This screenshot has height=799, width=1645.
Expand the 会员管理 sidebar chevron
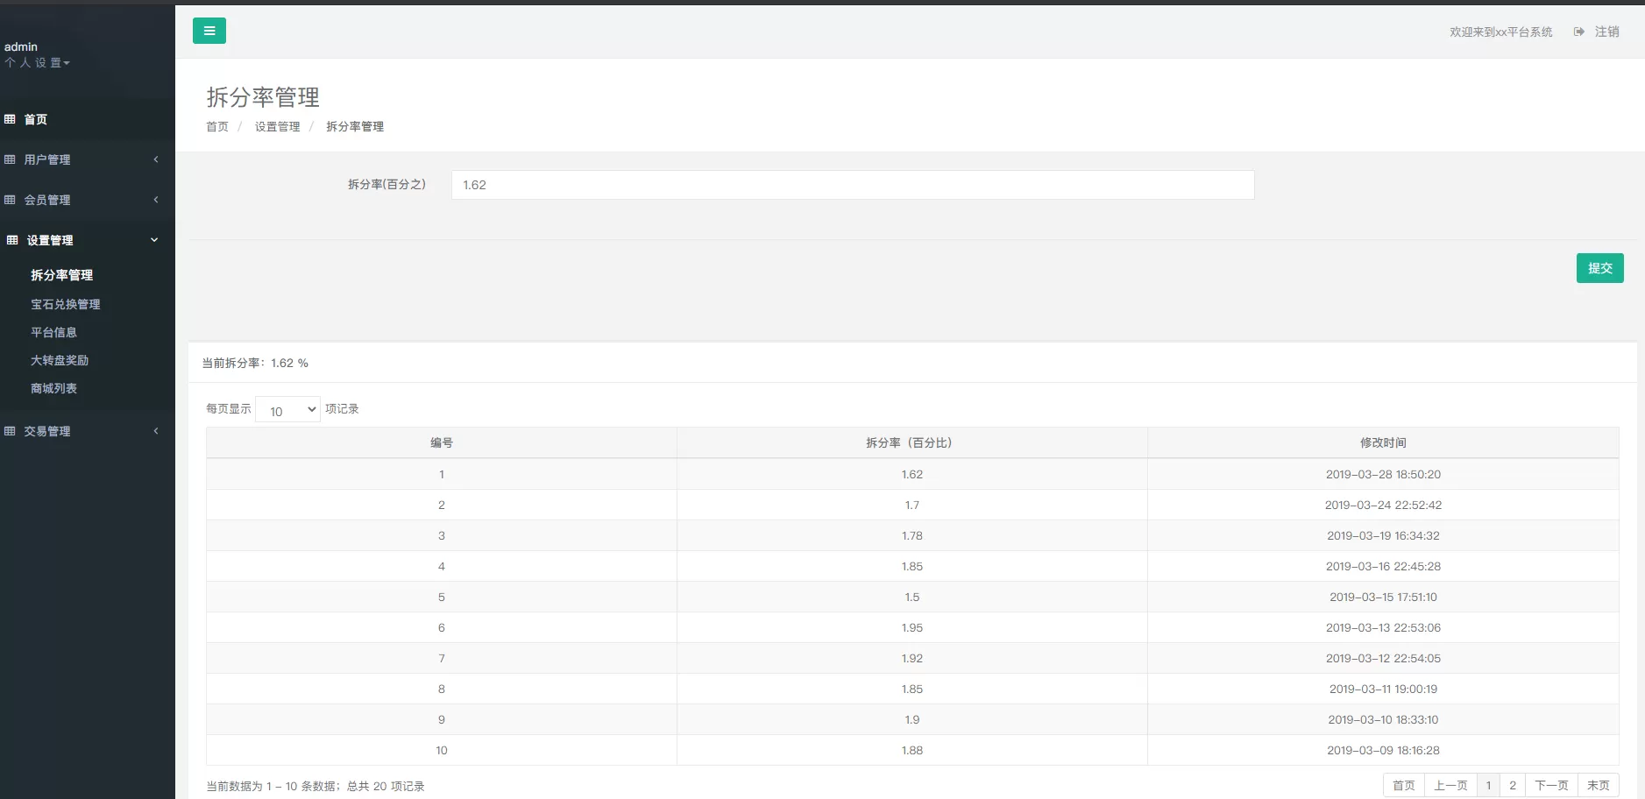(x=156, y=200)
